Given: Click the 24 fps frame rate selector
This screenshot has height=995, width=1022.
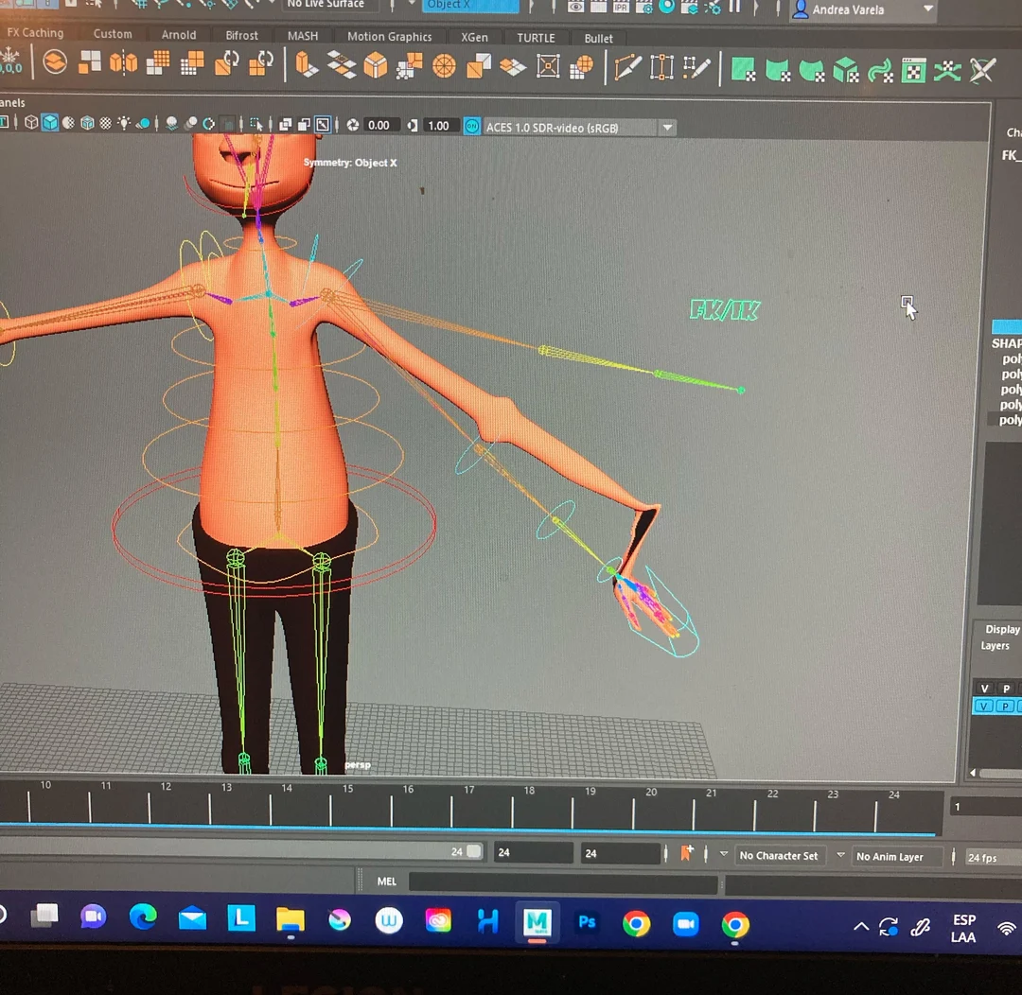Looking at the screenshot, I should click(x=982, y=858).
